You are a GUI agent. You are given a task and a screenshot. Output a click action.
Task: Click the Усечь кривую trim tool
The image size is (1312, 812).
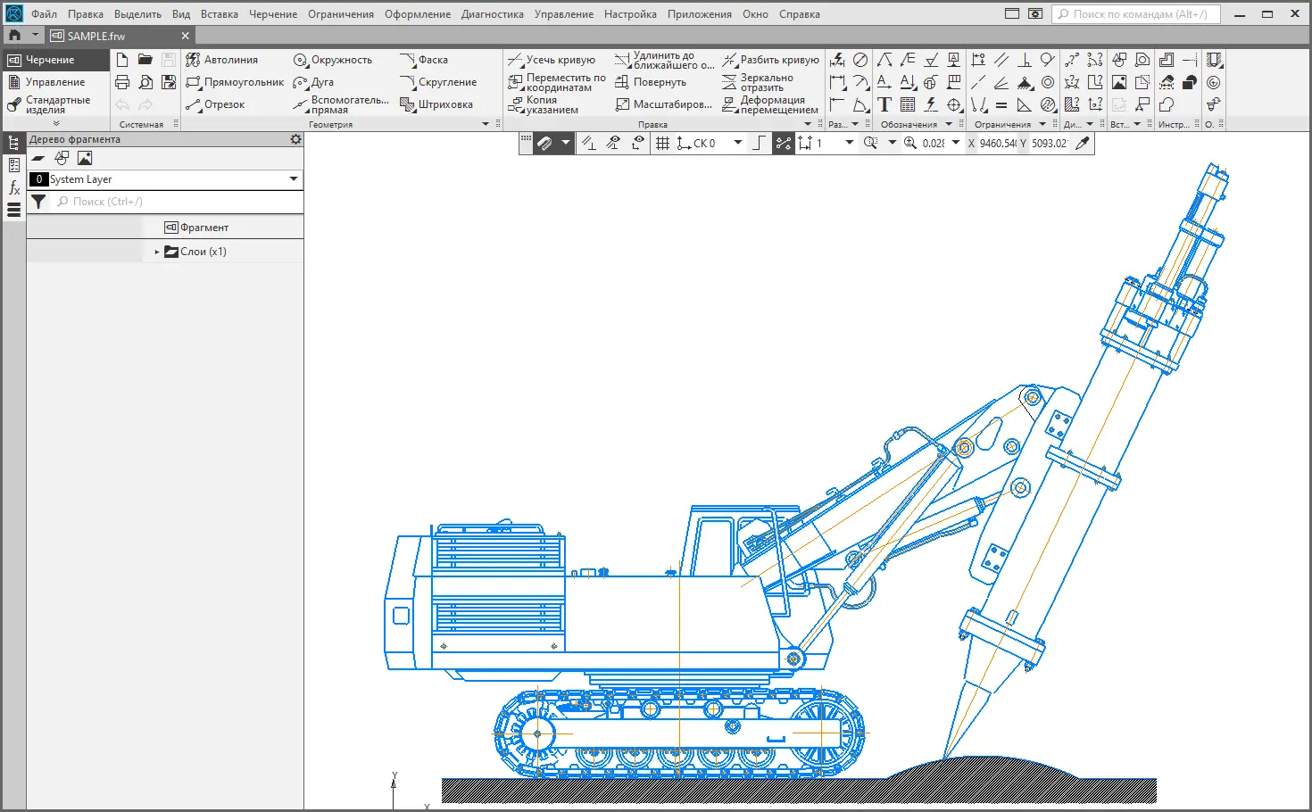tap(552, 60)
